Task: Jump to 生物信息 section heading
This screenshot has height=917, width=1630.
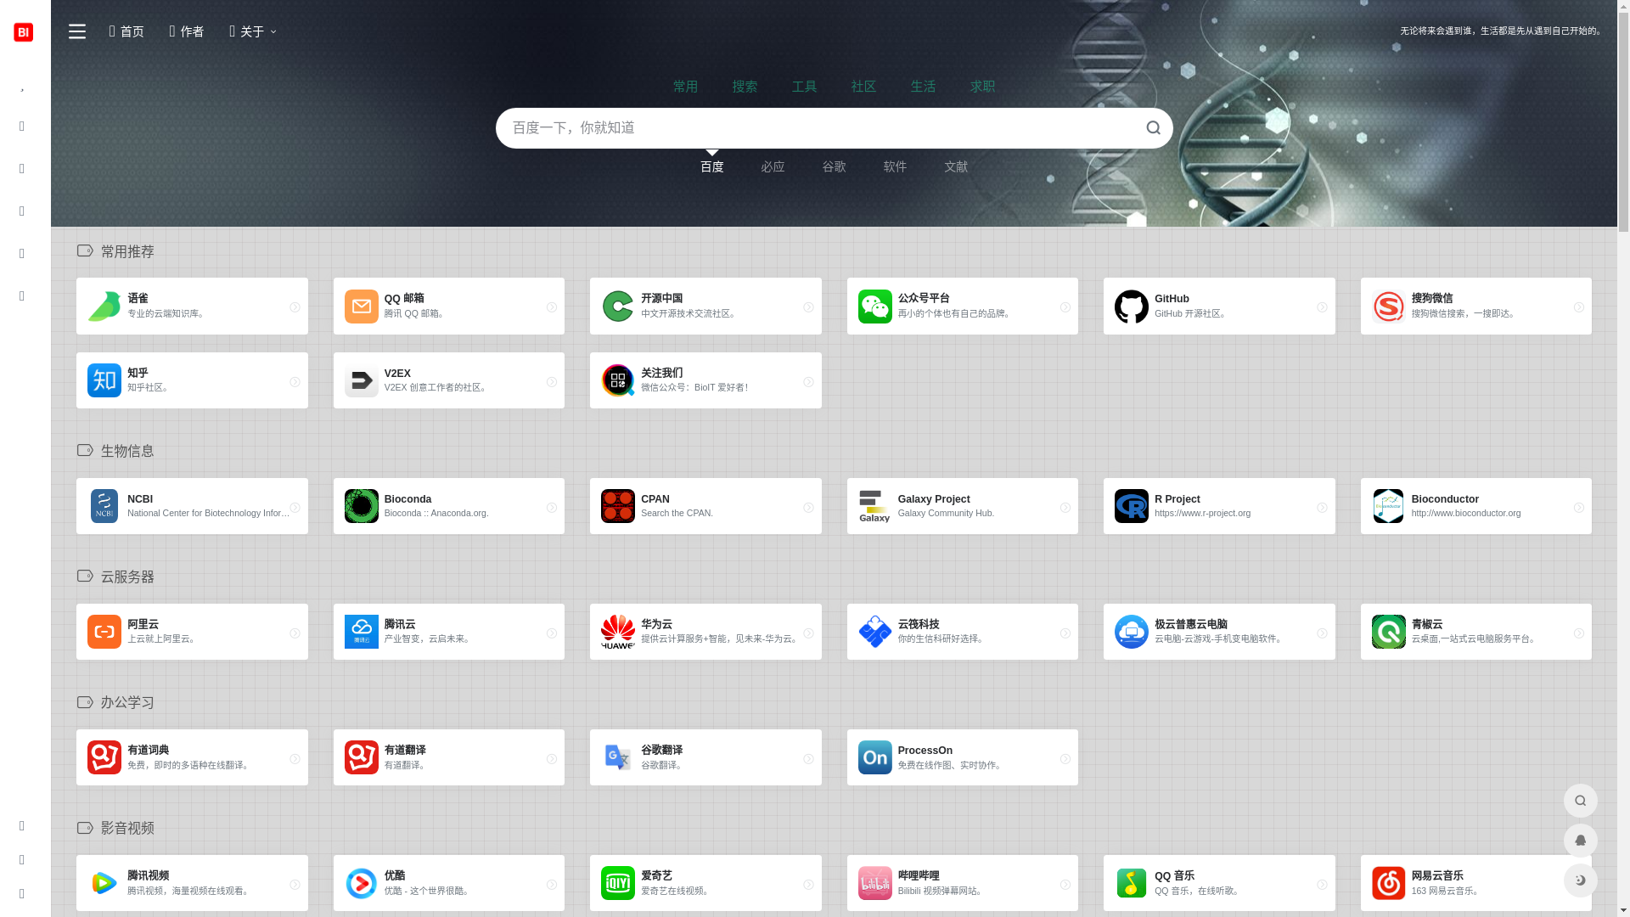Action: (x=127, y=452)
